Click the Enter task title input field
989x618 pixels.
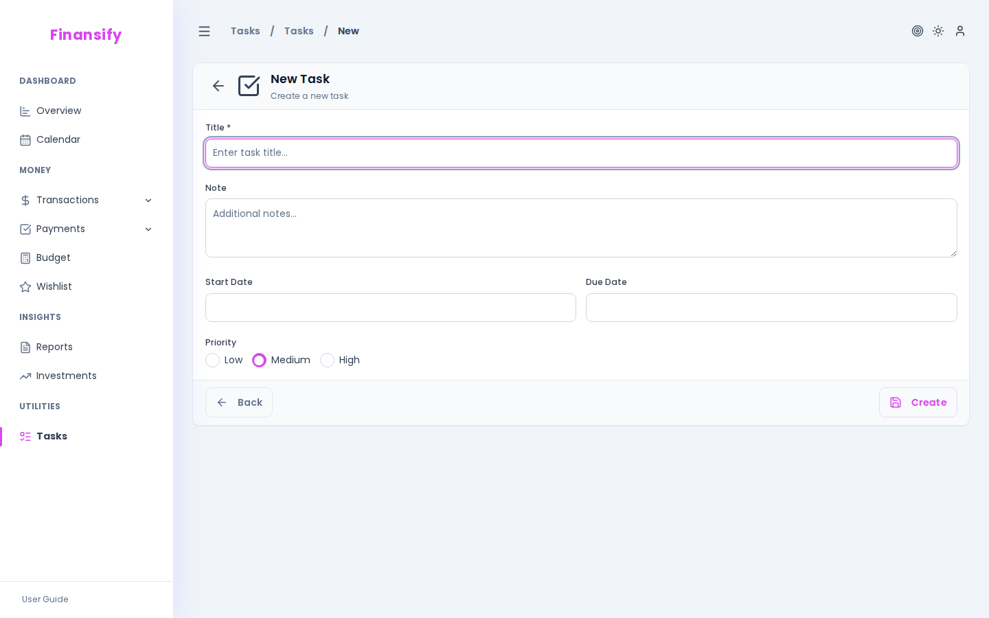[x=581, y=152]
